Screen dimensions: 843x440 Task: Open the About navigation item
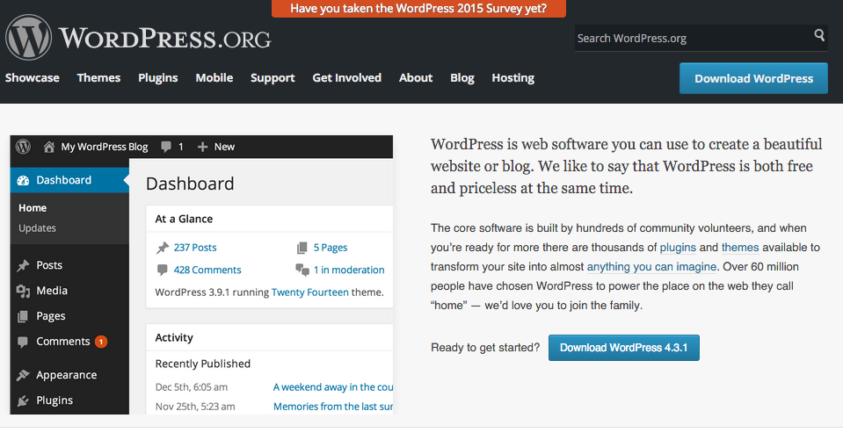click(416, 78)
